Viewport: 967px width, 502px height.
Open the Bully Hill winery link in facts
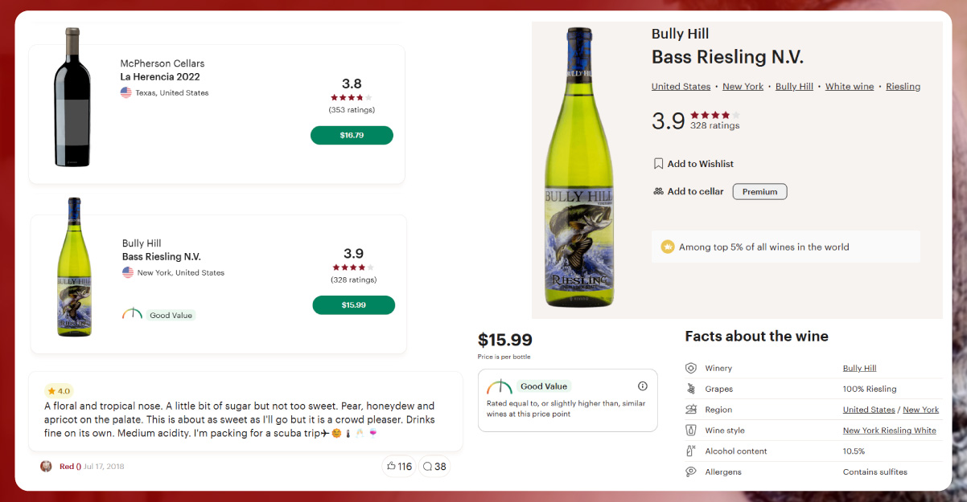859,367
